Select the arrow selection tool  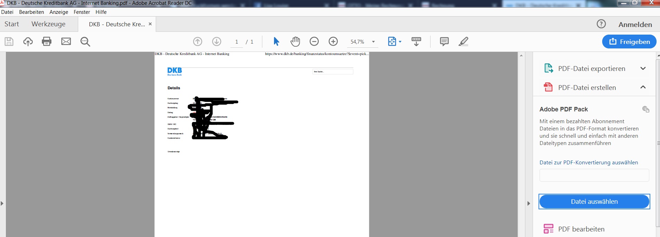276,42
